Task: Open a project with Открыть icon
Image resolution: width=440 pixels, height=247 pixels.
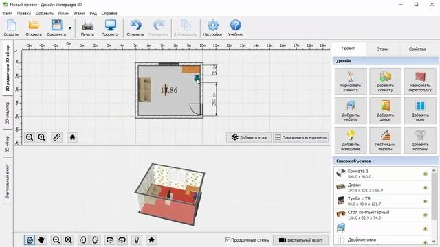Action: coord(34,27)
